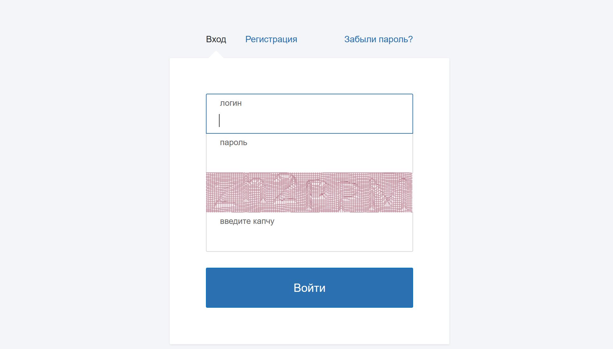This screenshot has height=349, width=613.
Task: Click the пароль label text
Action: tap(234, 143)
